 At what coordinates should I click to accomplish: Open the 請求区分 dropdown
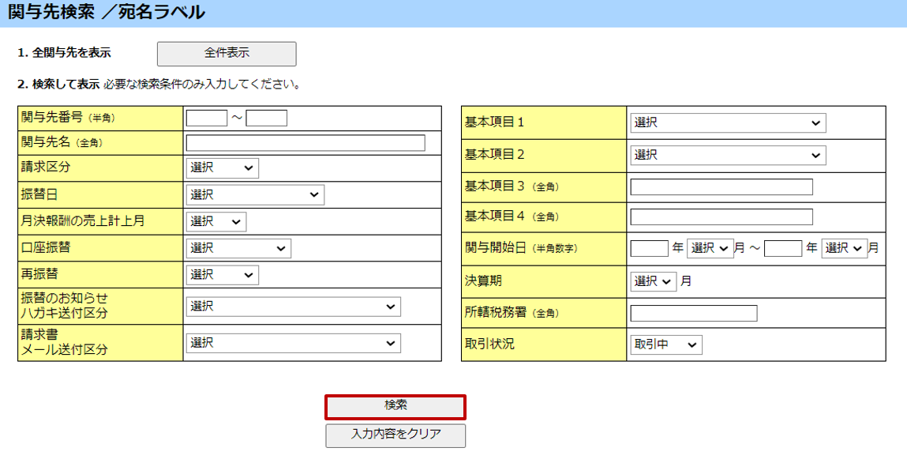pos(222,168)
